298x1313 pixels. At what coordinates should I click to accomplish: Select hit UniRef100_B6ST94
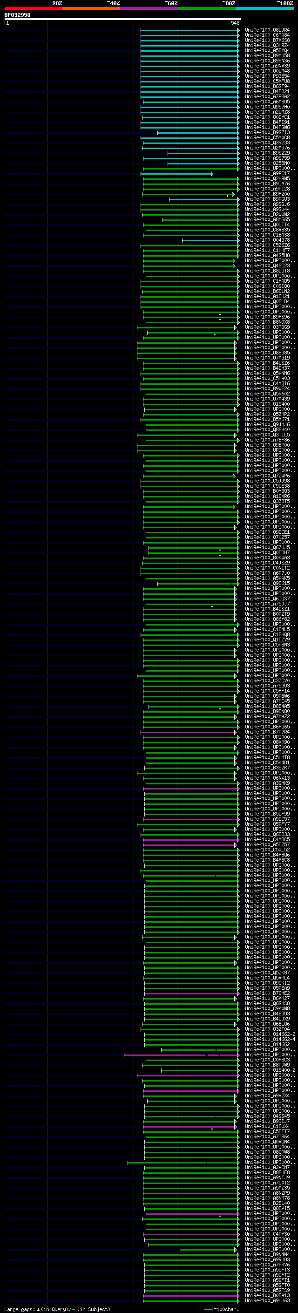tap(267, 87)
